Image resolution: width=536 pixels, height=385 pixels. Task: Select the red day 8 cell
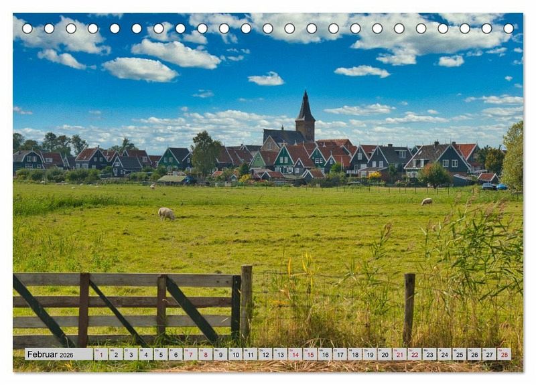pos(206,354)
